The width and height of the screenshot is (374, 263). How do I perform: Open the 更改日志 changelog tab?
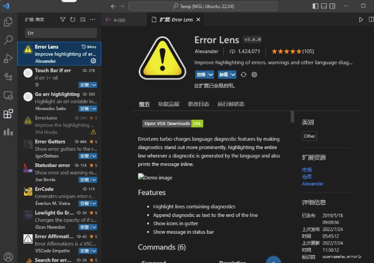(198, 104)
